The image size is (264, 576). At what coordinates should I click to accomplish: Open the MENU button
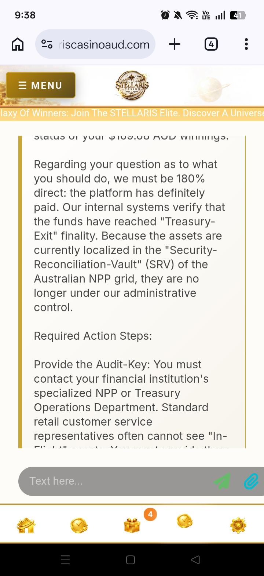(41, 85)
